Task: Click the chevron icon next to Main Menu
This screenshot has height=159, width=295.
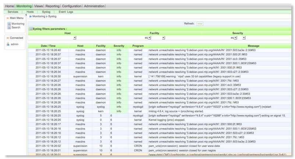Action: click(x=7, y=18)
